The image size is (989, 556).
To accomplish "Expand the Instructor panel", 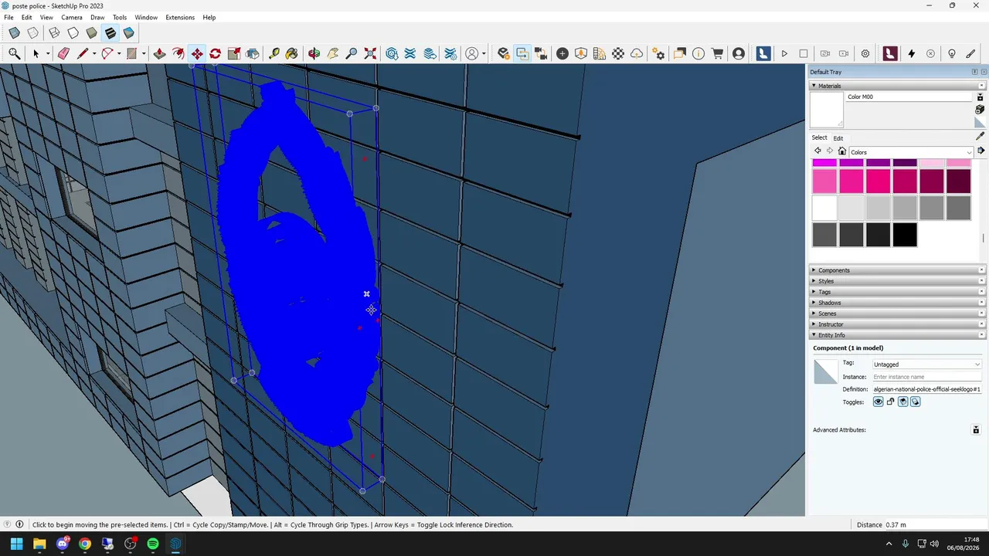I will pos(897,324).
